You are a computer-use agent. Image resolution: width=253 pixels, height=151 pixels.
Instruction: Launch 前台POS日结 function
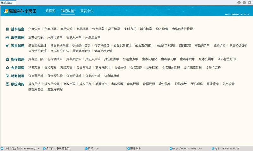166,45
